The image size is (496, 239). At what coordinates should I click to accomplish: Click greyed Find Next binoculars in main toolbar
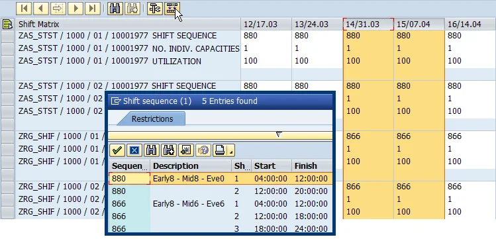click(132, 9)
